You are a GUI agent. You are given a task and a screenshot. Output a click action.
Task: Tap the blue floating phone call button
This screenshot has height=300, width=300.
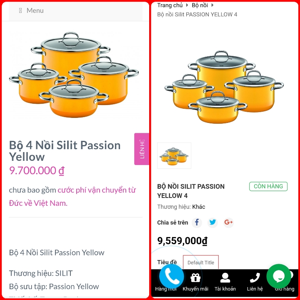[172, 276]
